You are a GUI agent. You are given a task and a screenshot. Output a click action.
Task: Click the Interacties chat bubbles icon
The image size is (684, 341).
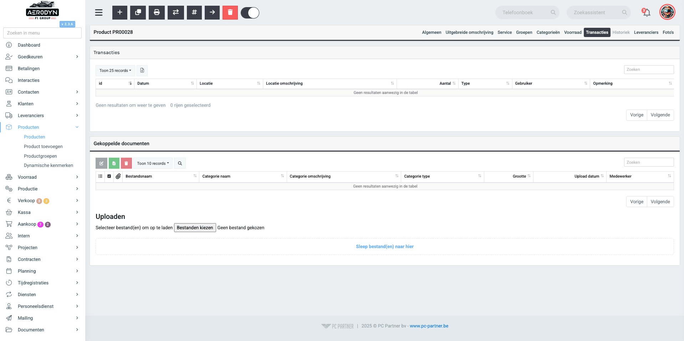(x=9, y=80)
